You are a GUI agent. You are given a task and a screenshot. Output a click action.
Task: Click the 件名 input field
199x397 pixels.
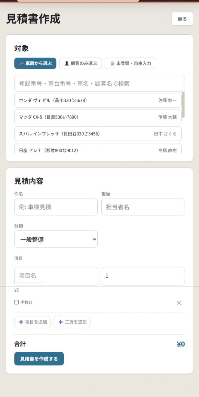pos(56,207)
